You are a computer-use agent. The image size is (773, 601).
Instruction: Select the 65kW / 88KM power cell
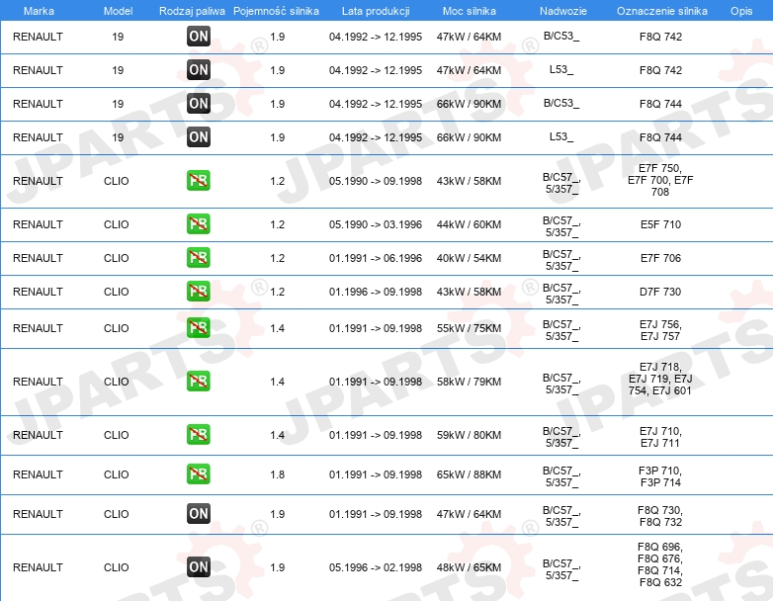(469, 474)
